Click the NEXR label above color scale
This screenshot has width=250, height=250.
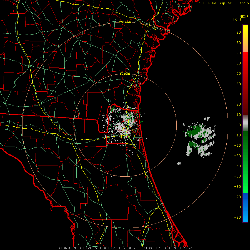click(x=244, y=17)
